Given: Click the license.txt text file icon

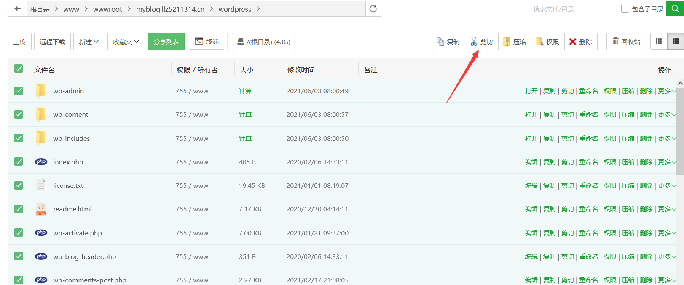Looking at the screenshot, I should [41, 185].
